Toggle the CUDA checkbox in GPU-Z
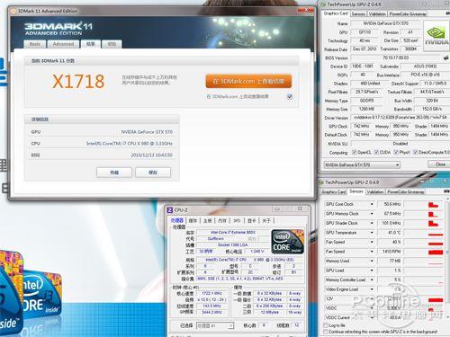The height and width of the screenshot is (337, 450). click(x=376, y=152)
